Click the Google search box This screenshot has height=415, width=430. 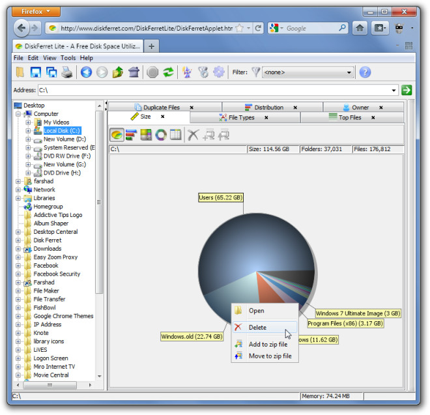[313, 29]
